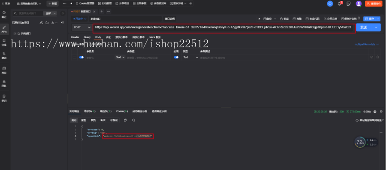The image size is (386, 170).
Task: Click the blue 保存 save button
Action: pyautogui.click(x=370, y=19)
